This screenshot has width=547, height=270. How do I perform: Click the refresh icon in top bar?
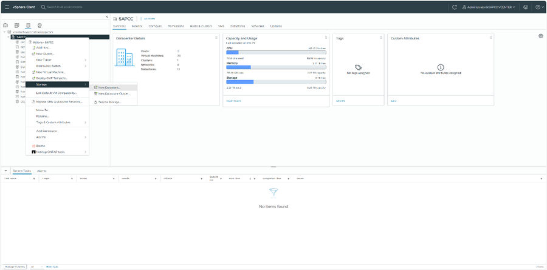[x=454, y=7]
